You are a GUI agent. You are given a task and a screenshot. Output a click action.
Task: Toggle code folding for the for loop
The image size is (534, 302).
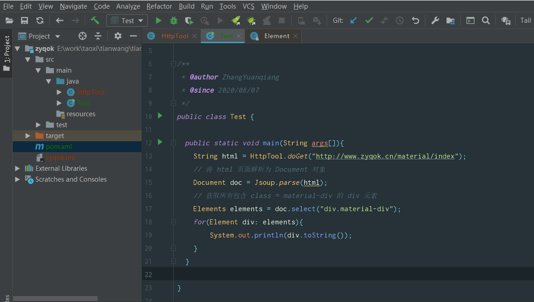(x=173, y=222)
